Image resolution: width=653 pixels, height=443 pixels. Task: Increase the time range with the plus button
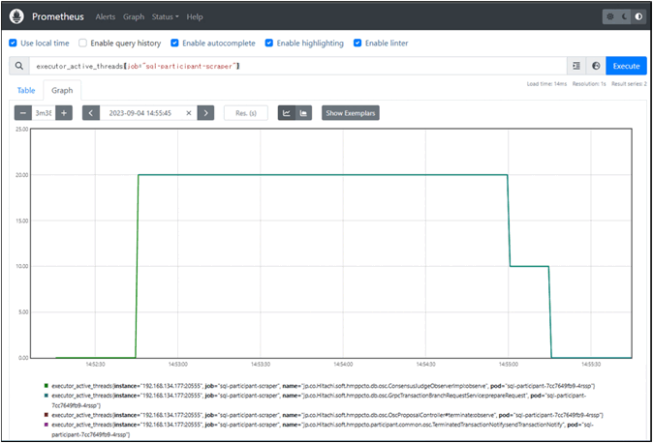click(64, 113)
